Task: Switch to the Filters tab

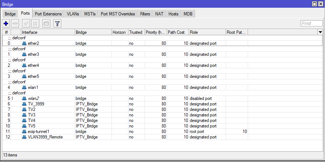Action: point(145,14)
